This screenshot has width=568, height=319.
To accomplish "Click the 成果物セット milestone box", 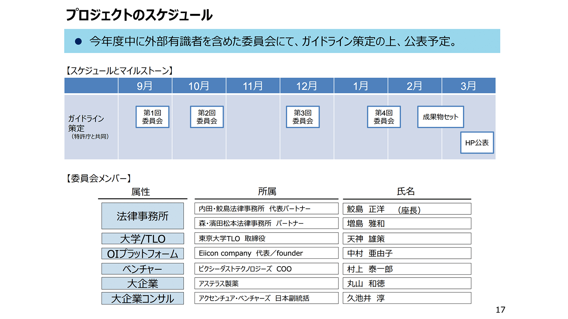I will pos(441,117).
